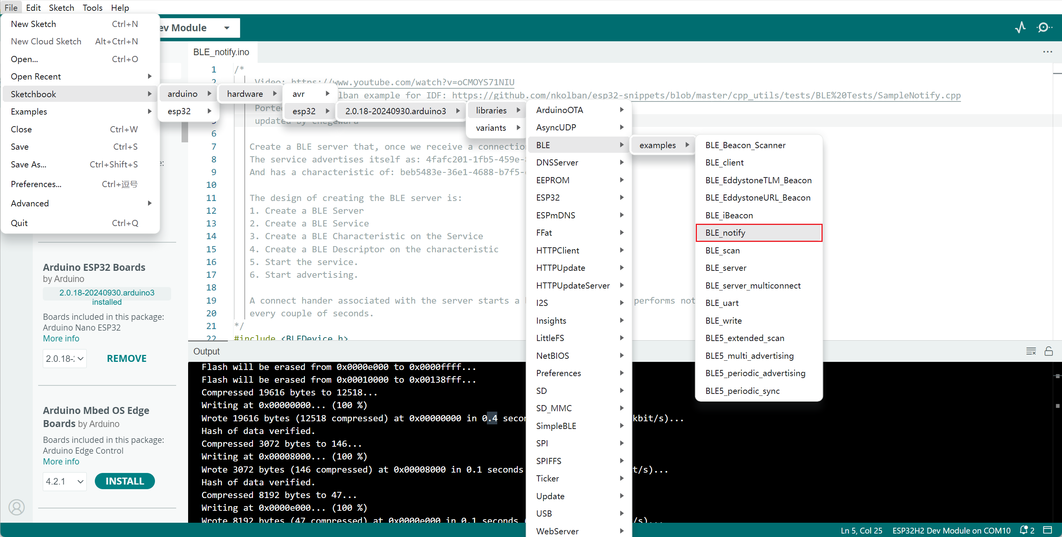This screenshot has height=537, width=1062.
Task: Select Open... from the File menu
Action: tap(81, 59)
